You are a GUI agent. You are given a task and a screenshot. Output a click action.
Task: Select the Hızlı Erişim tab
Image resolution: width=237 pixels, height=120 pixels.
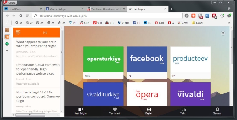click(148, 9)
